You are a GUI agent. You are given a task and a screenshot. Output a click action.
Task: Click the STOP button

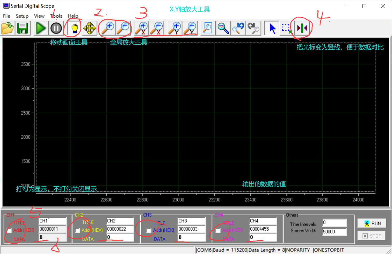pyautogui.click(x=371, y=236)
